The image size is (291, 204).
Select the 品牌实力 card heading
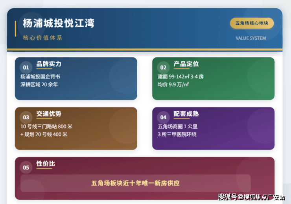49,64
